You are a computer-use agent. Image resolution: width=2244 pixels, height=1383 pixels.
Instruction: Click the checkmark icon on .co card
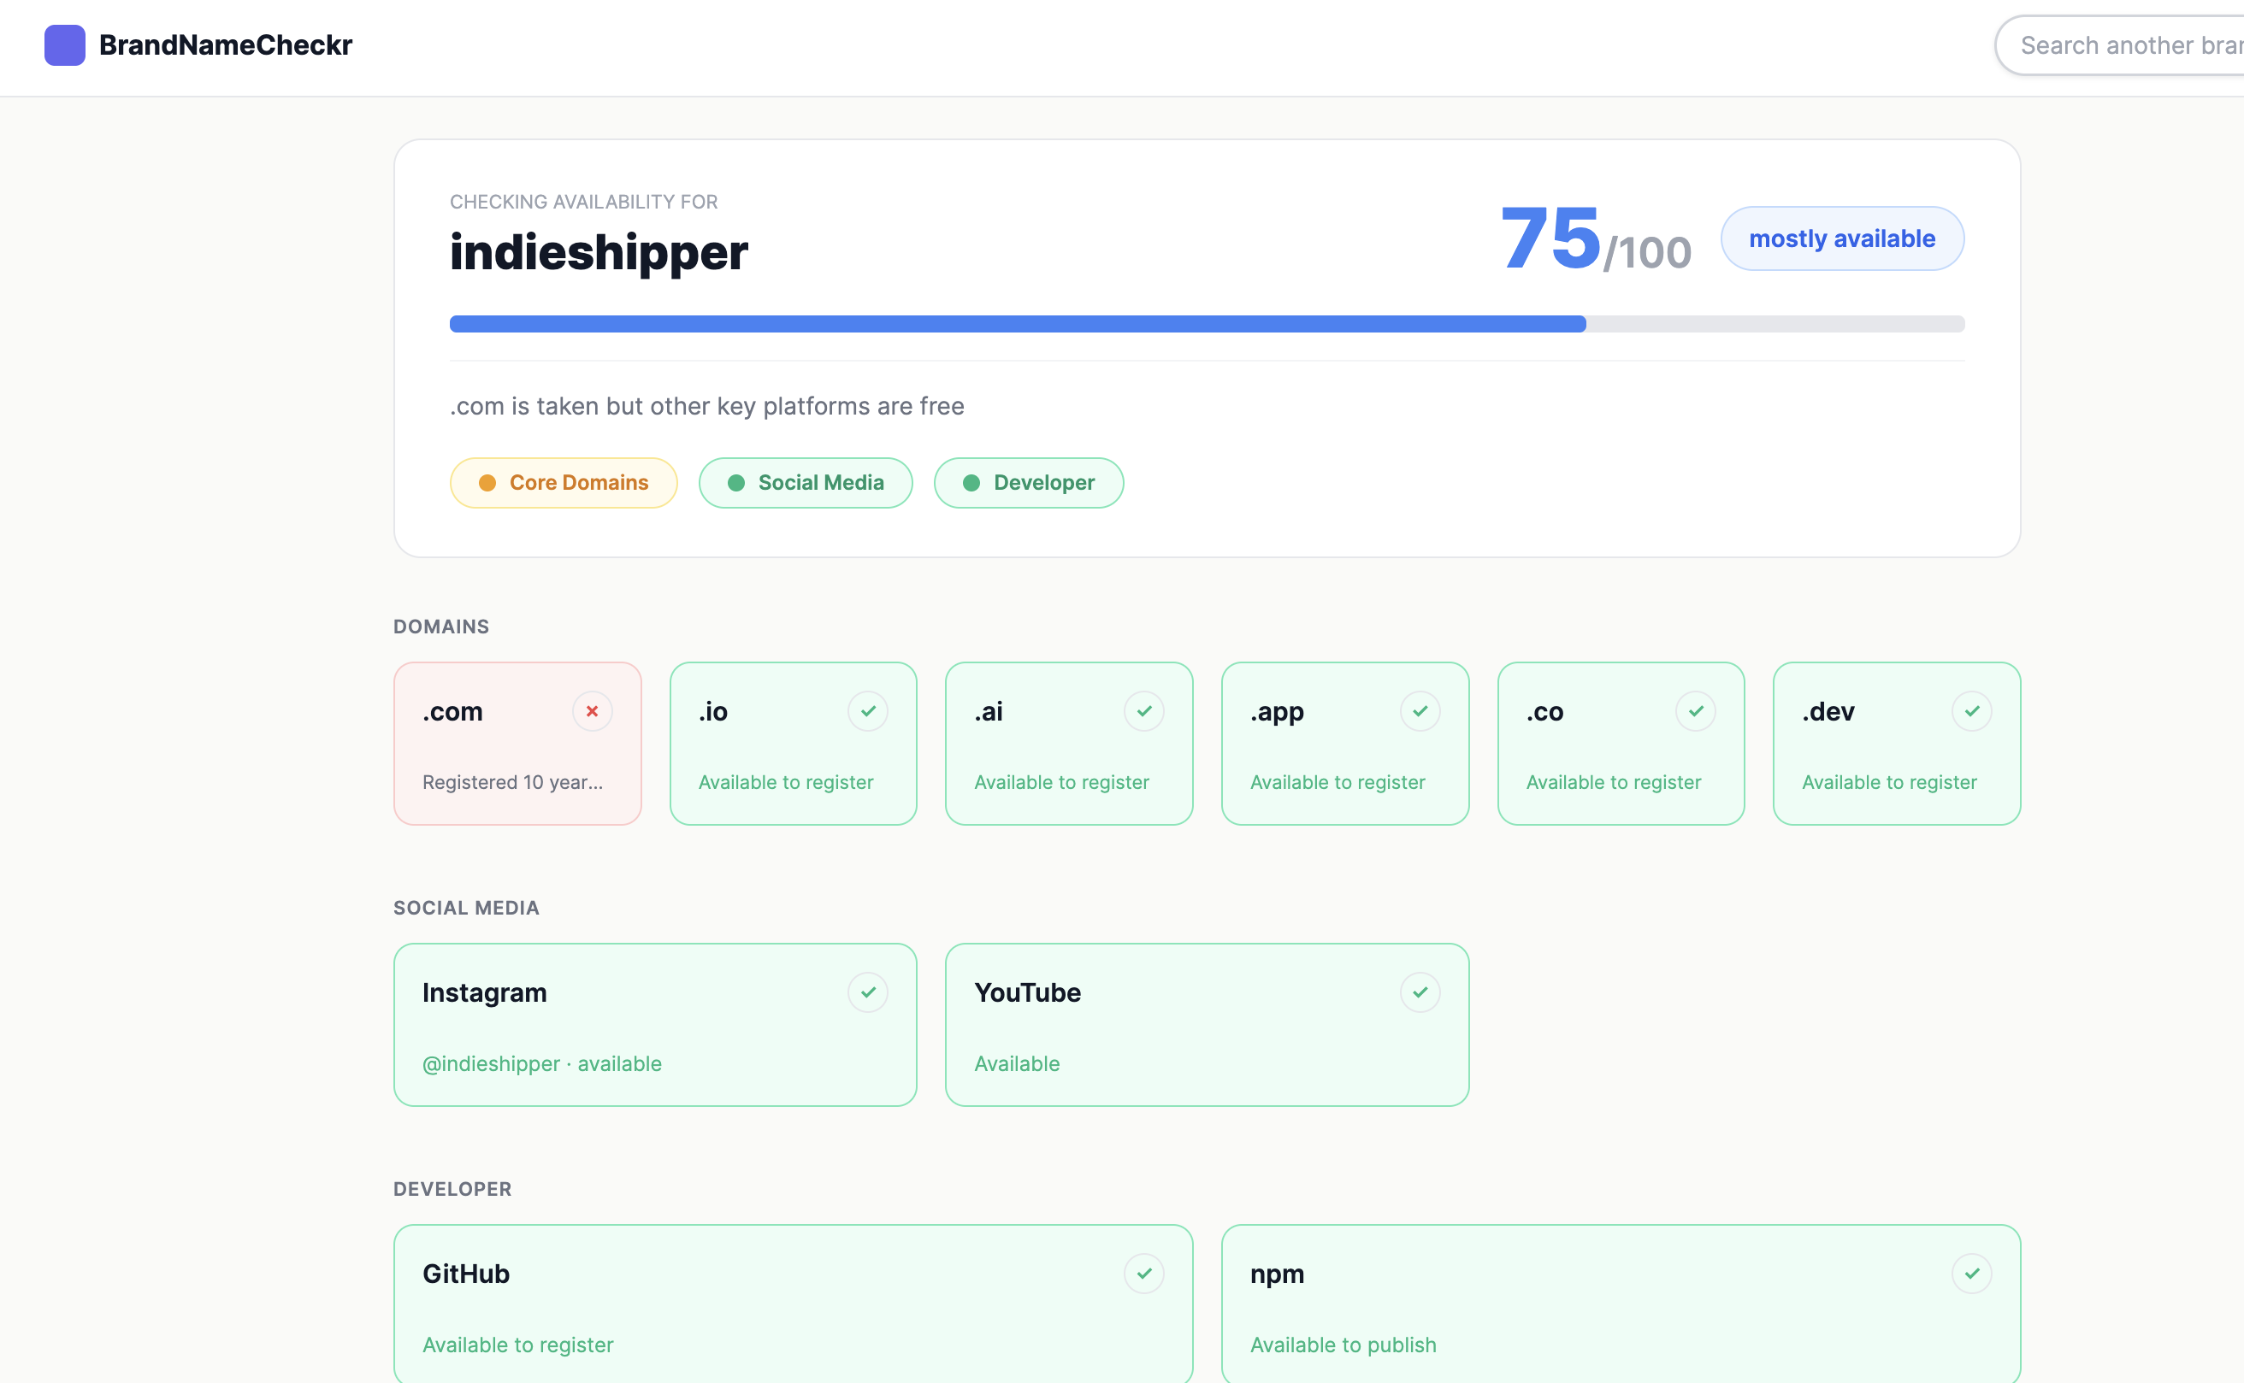[x=1696, y=710]
